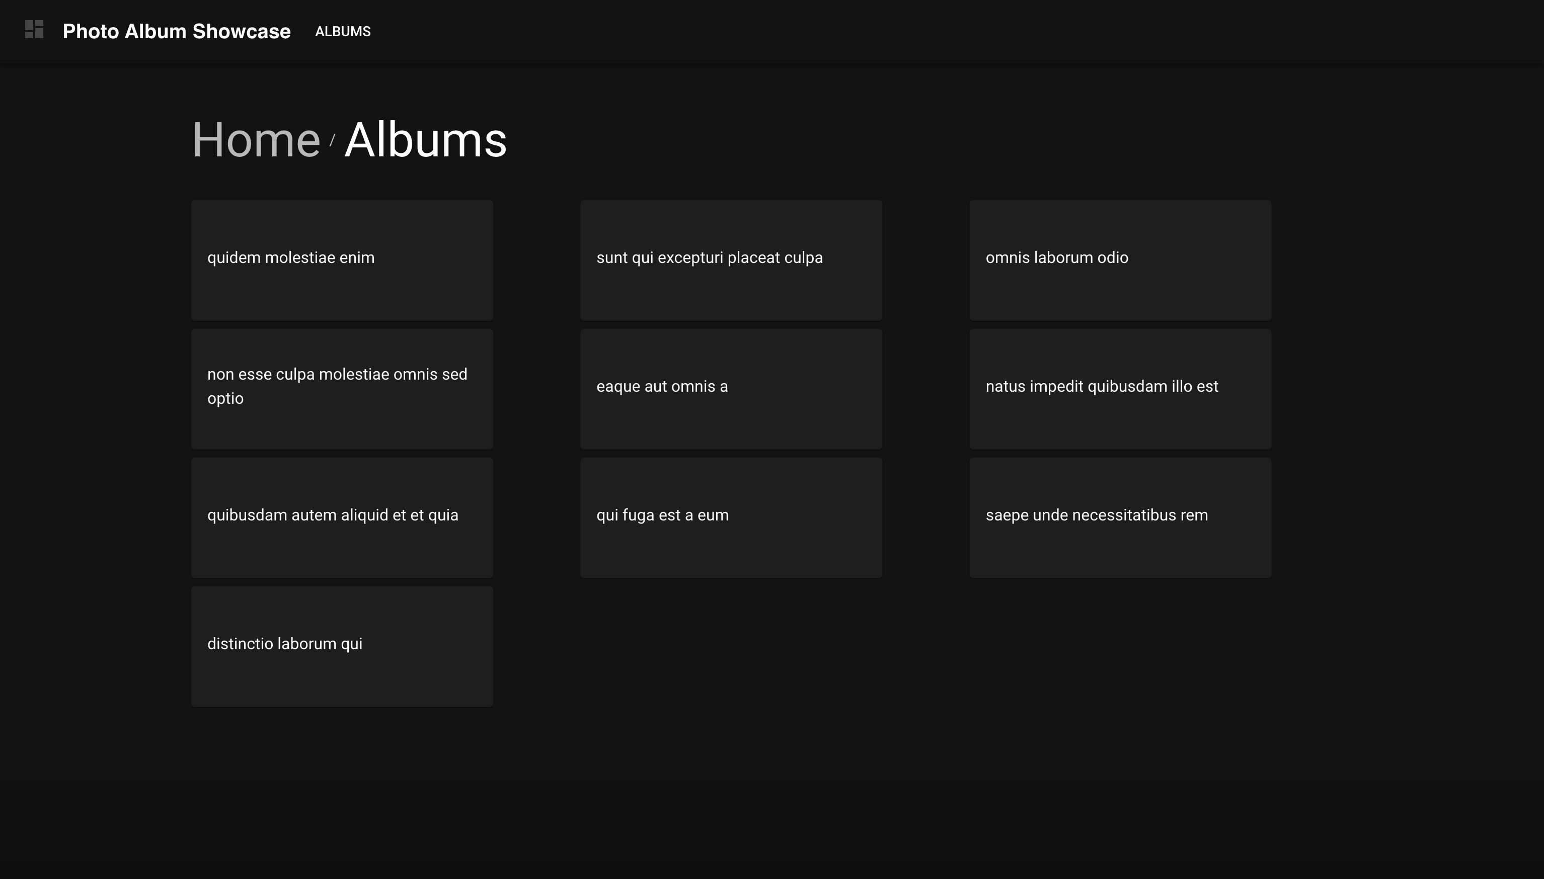Open the quidem molestiae enim album
The width and height of the screenshot is (1544, 879).
tap(342, 259)
